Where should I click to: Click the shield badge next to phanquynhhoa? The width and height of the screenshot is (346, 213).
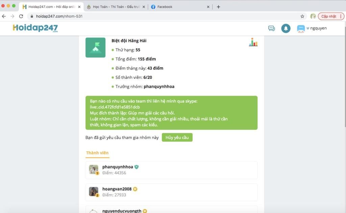point(137,167)
